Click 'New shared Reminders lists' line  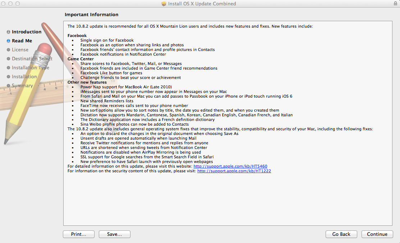107,101
